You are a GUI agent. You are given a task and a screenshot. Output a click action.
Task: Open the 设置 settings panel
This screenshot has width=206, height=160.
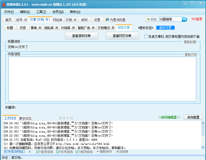pyautogui.click(x=97, y=19)
